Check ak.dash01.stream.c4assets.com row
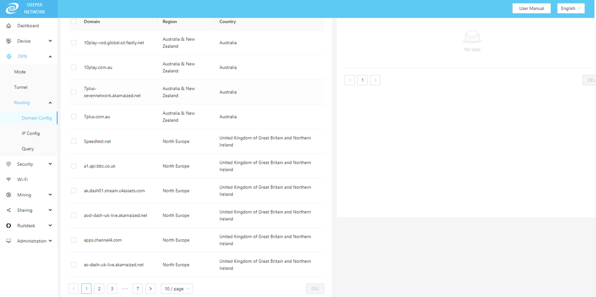 point(74,191)
